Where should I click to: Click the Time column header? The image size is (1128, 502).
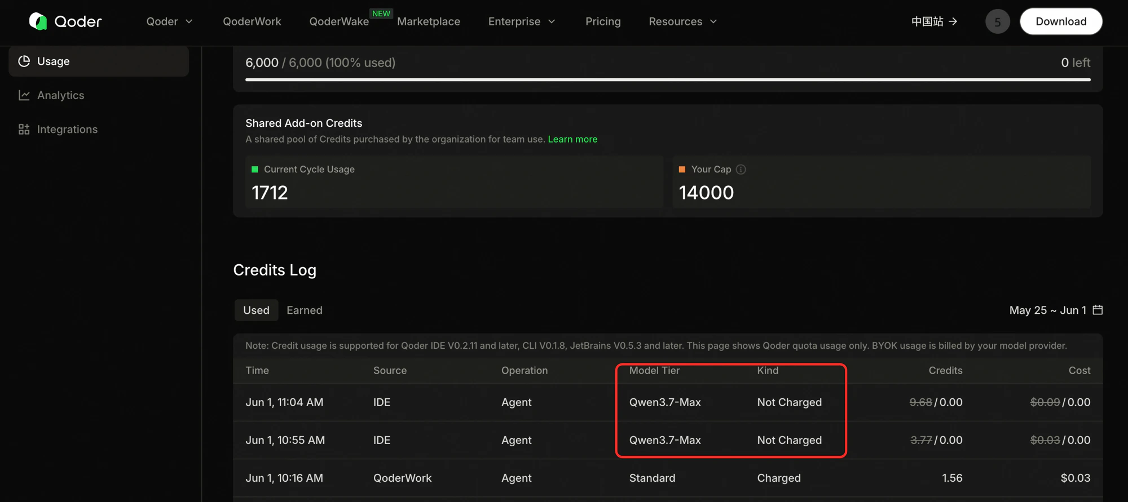(x=257, y=370)
